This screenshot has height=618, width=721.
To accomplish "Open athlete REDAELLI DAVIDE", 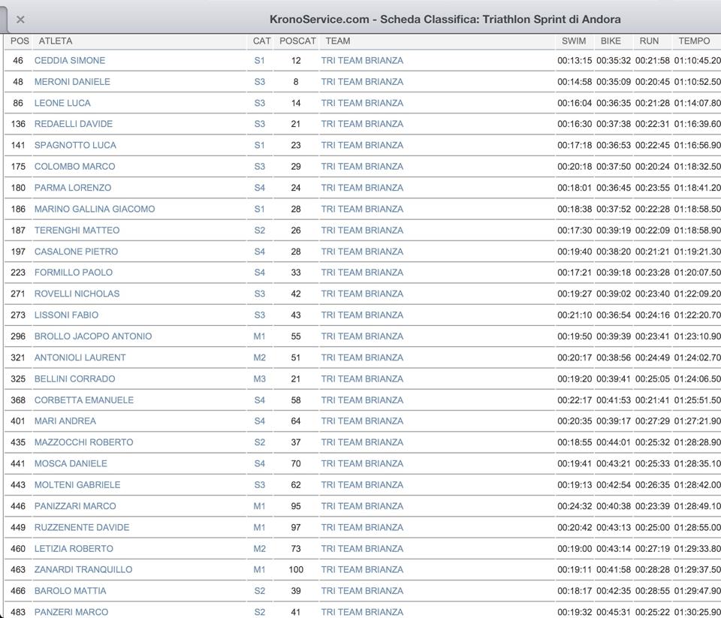I will click(x=74, y=124).
